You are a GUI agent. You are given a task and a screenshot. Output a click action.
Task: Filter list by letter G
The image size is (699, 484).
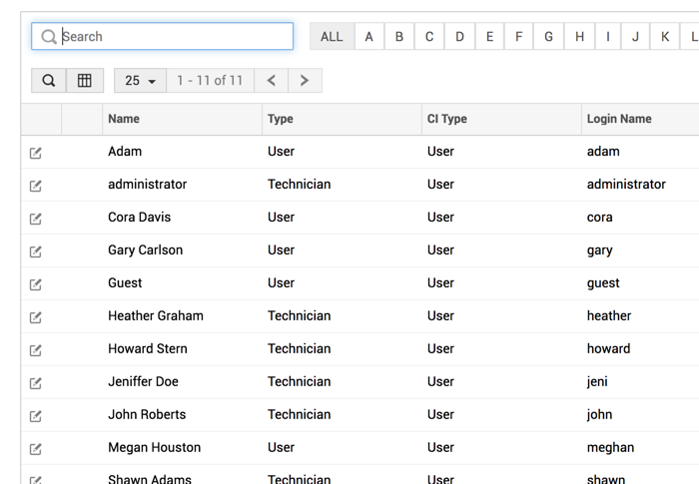click(x=548, y=37)
